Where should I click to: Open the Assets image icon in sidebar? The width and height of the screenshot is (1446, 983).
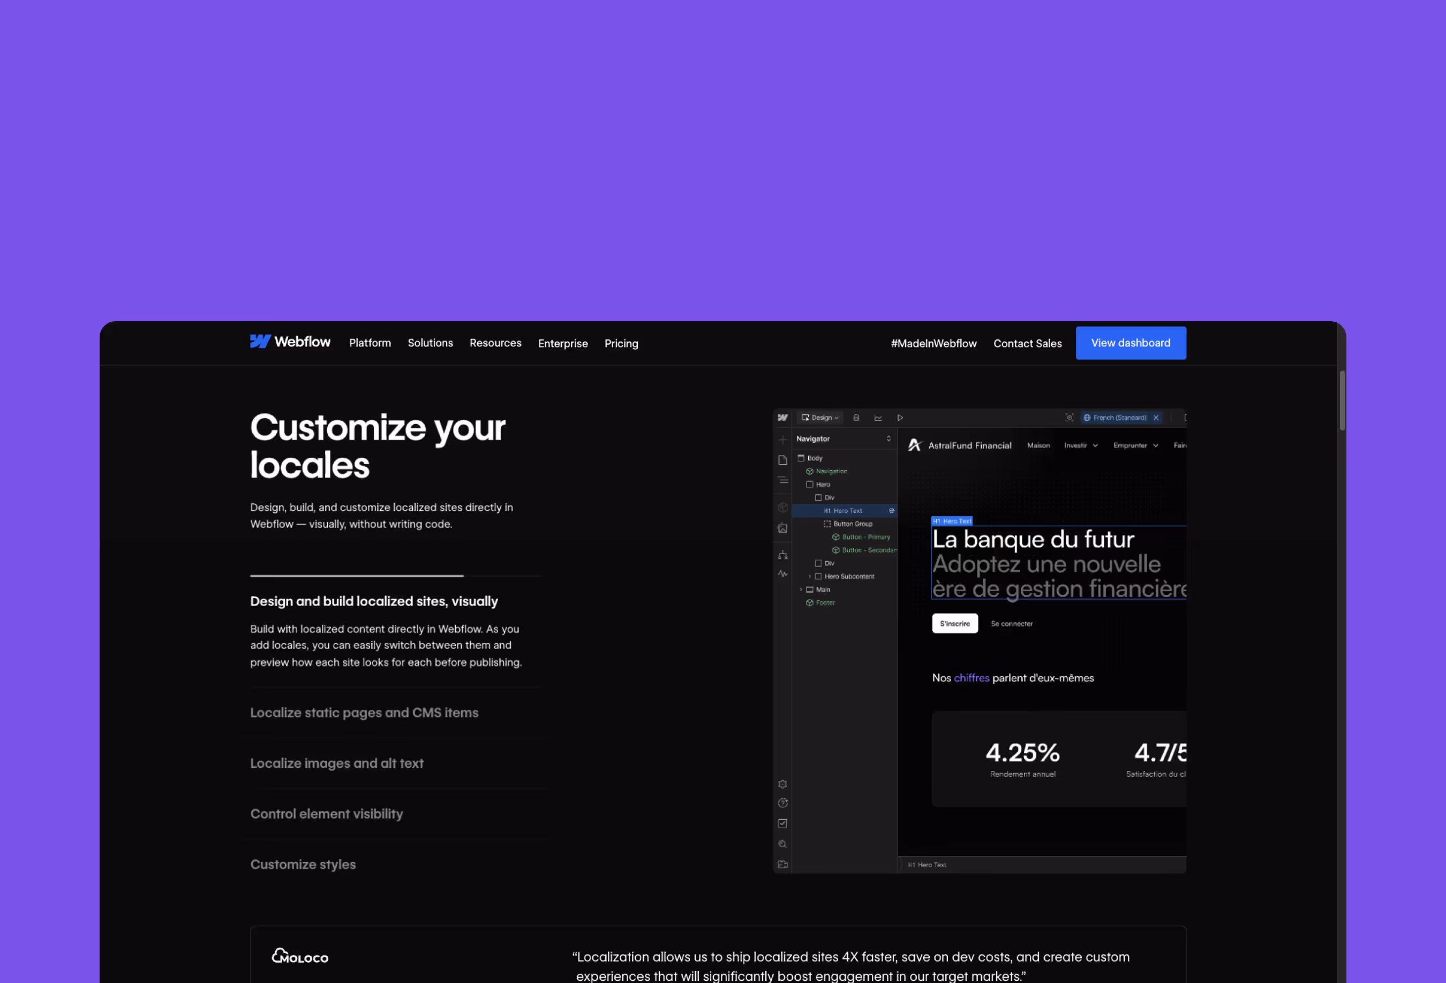tap(783, 529)
